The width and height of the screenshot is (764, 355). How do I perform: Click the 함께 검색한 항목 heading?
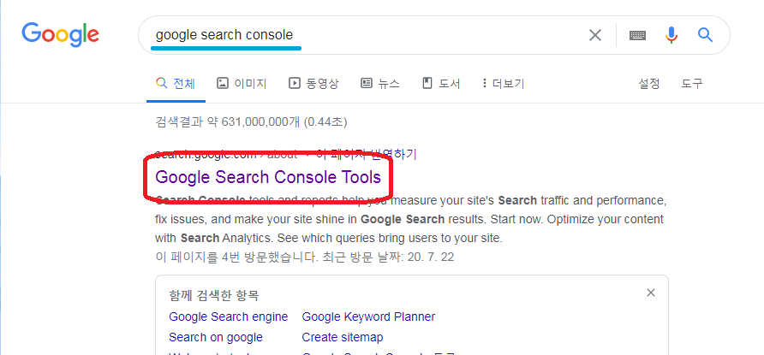tap(214, 295)
